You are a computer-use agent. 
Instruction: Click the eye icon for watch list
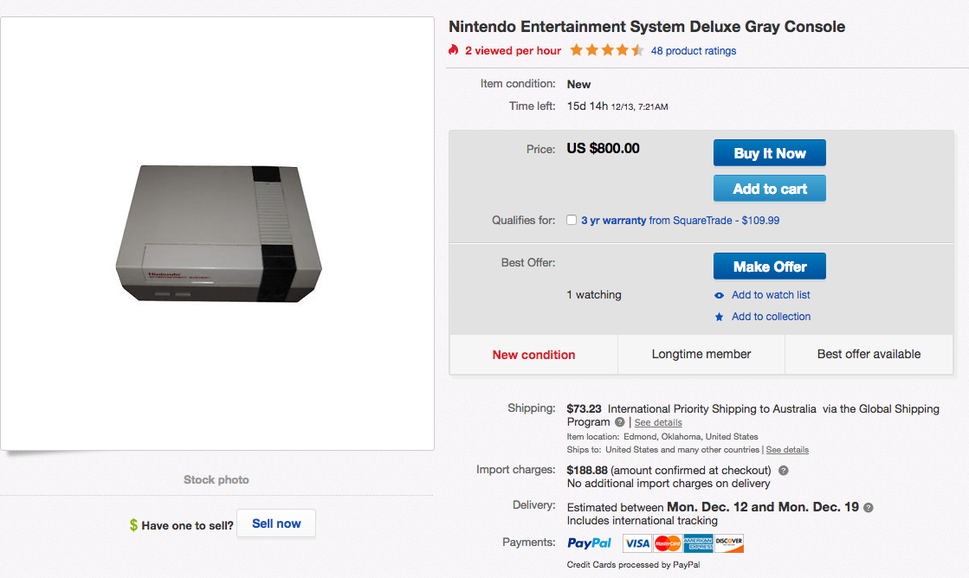pos(719,296)
